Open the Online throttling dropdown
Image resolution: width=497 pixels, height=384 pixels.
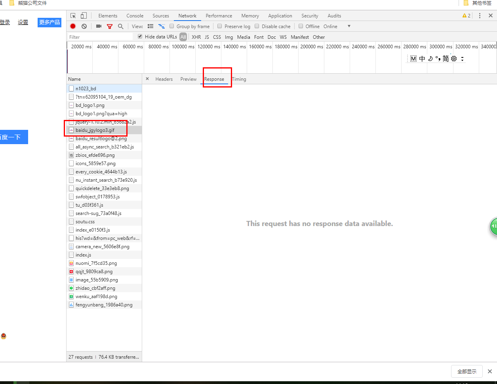(x=331, y=26)
